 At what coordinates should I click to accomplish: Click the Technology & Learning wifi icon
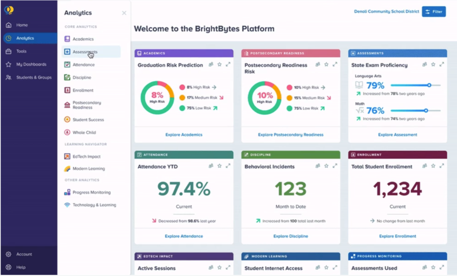(67, 205)
